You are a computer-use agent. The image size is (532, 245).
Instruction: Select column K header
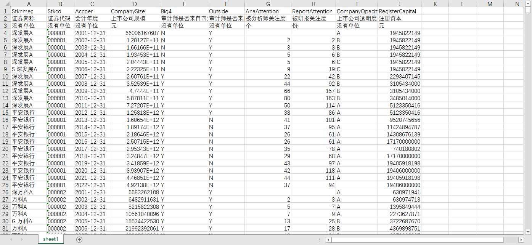pos(435,4)
